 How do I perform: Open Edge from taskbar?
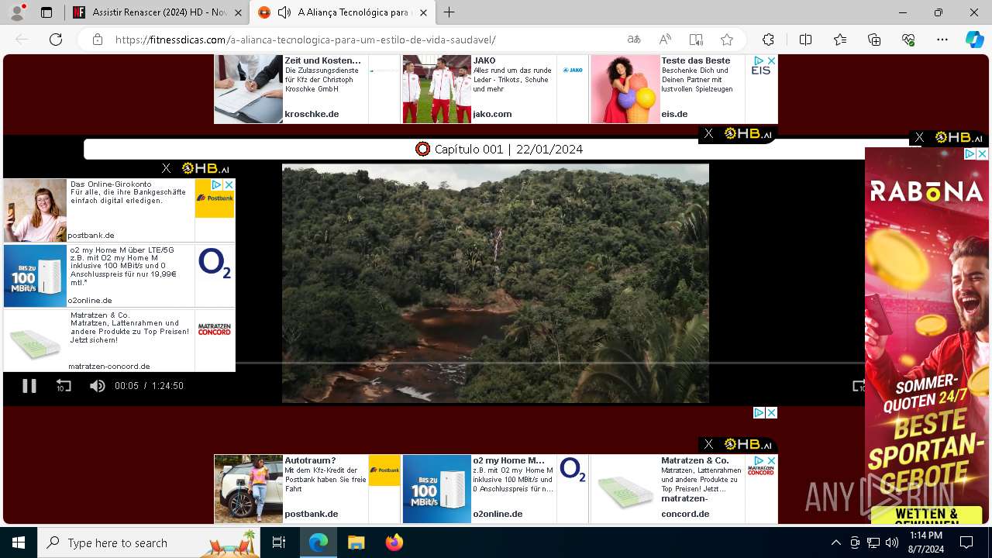pos(319,542)
